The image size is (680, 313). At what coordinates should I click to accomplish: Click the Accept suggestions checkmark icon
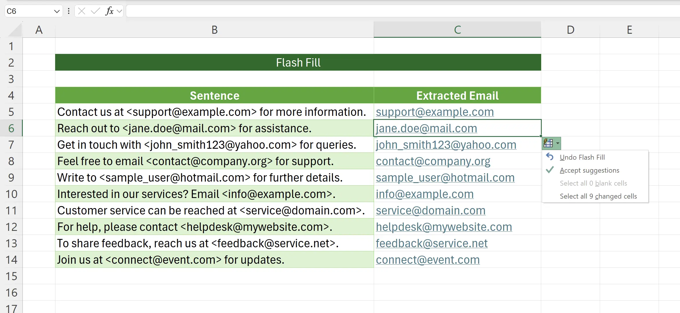[550, 170]
